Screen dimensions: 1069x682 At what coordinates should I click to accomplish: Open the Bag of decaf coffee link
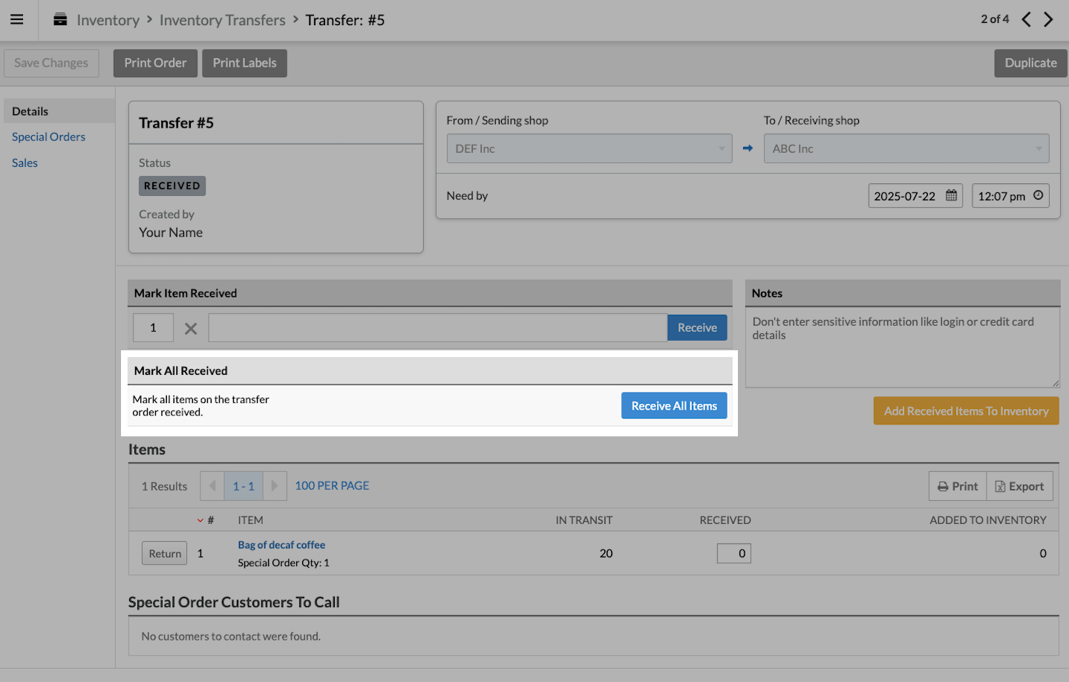click(281, 545)
